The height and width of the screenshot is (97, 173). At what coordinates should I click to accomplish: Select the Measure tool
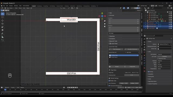tap(2, 37)
